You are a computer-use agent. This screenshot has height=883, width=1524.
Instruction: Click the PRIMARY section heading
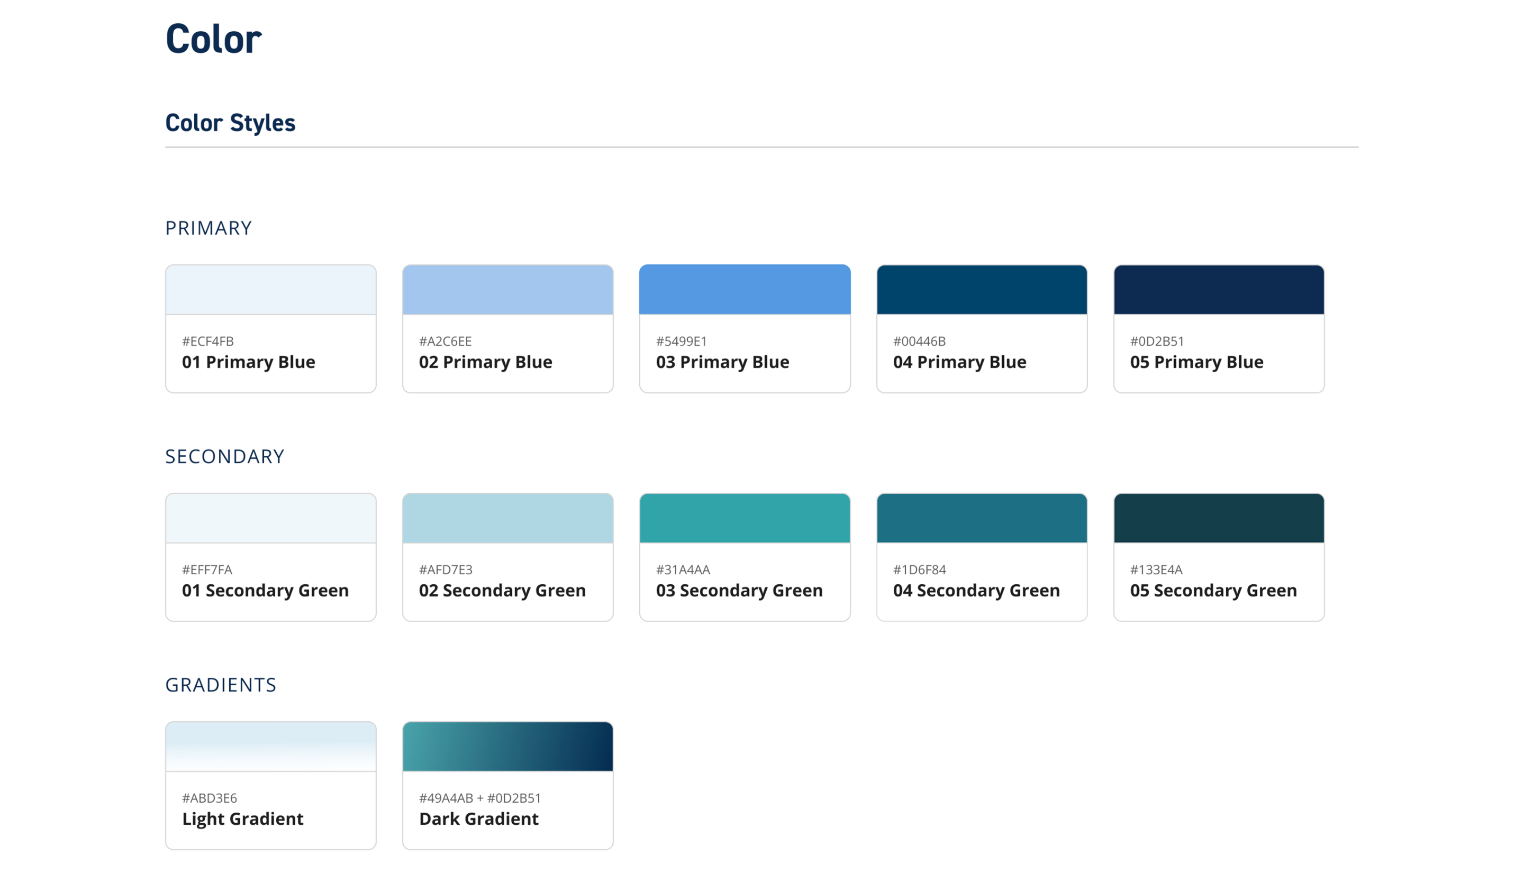pyautogui.click(x=208, y=228)
